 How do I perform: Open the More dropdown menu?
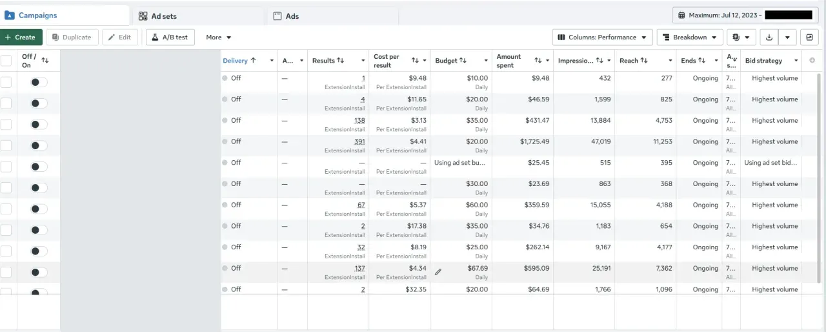point(219,37)
